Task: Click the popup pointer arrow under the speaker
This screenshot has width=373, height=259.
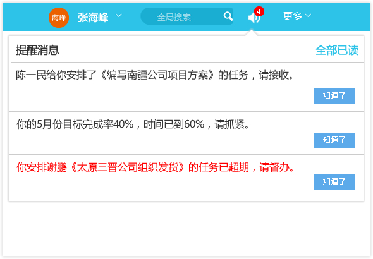Action: pyautogui.click(x=252, y=33)
